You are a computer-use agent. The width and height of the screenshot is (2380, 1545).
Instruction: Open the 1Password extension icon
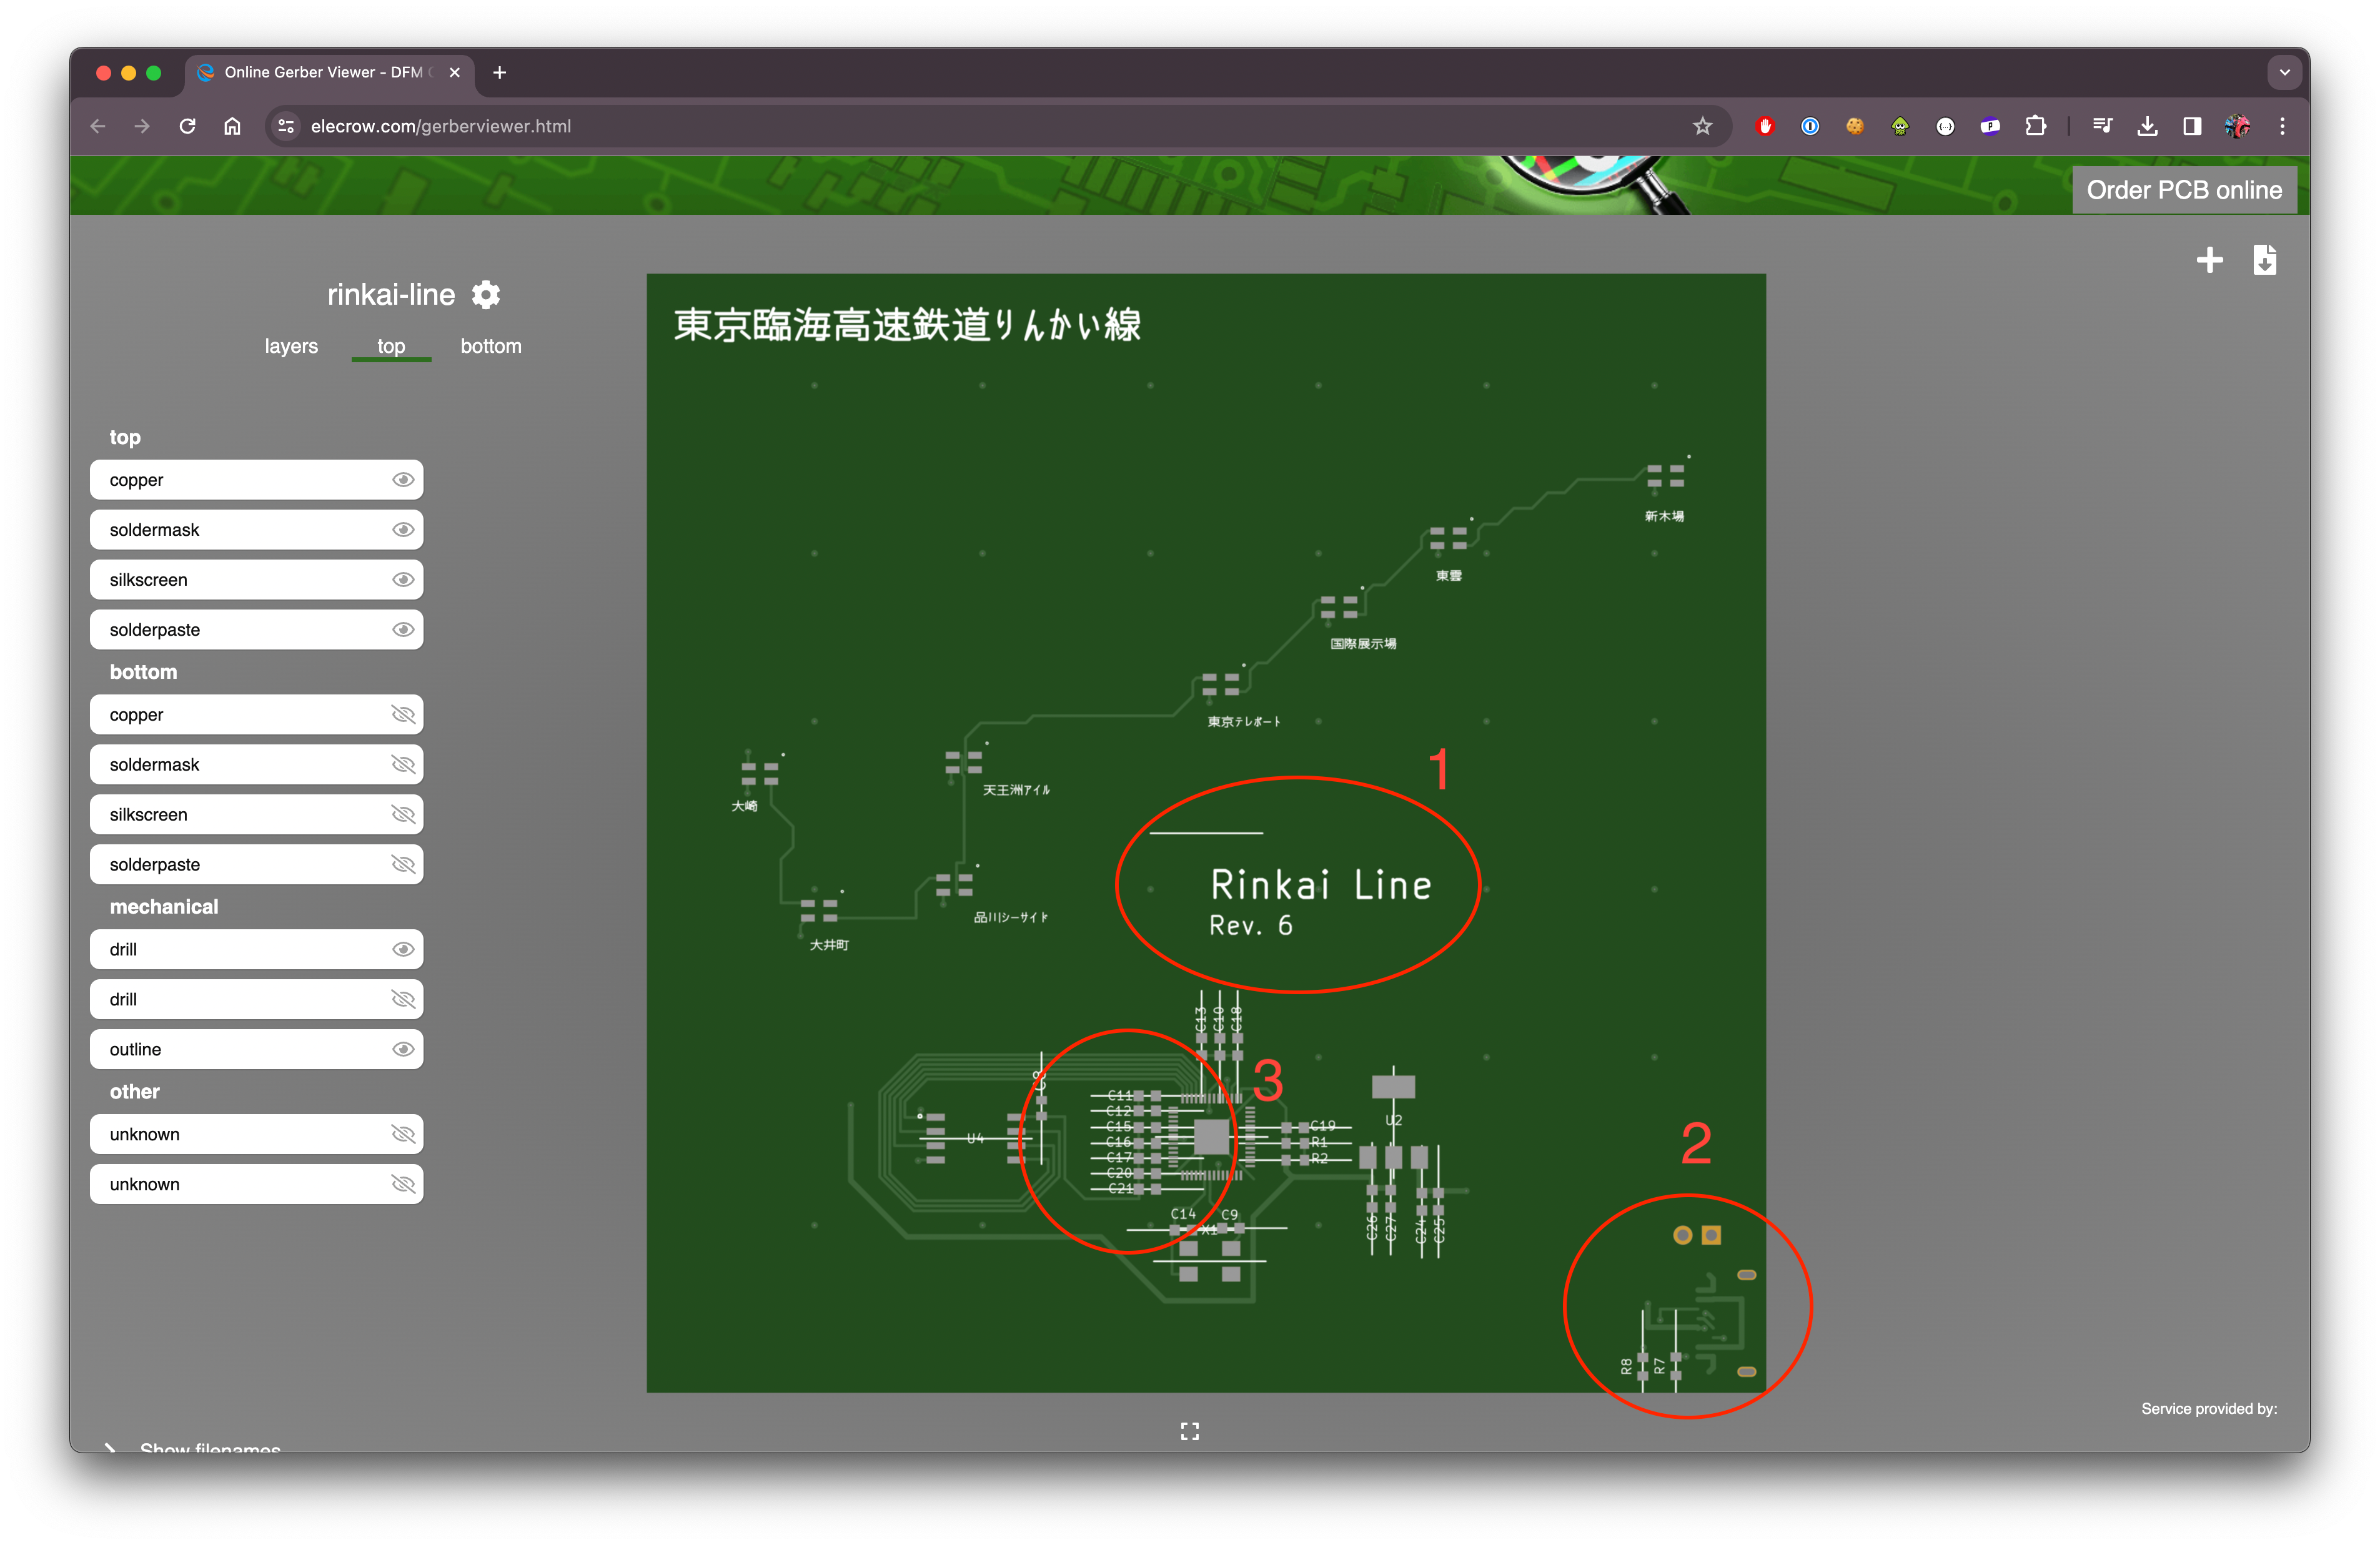pyautogui.click(x=1810, y=126)
